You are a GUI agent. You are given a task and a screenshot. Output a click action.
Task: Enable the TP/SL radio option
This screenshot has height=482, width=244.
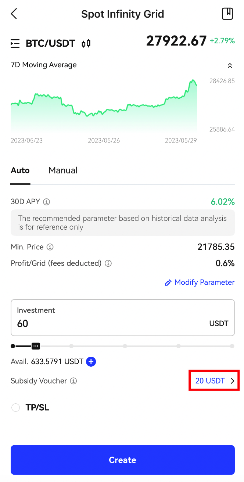[x=15, y=407]
